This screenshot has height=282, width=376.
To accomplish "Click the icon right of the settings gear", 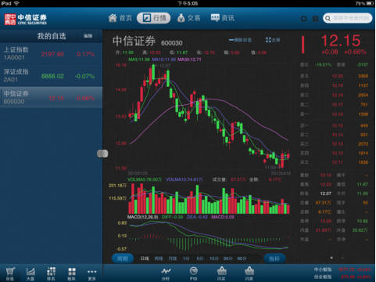I will click(315, 19).
